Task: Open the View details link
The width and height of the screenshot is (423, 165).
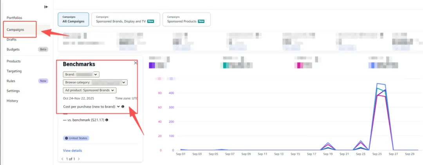Action: 72,151
